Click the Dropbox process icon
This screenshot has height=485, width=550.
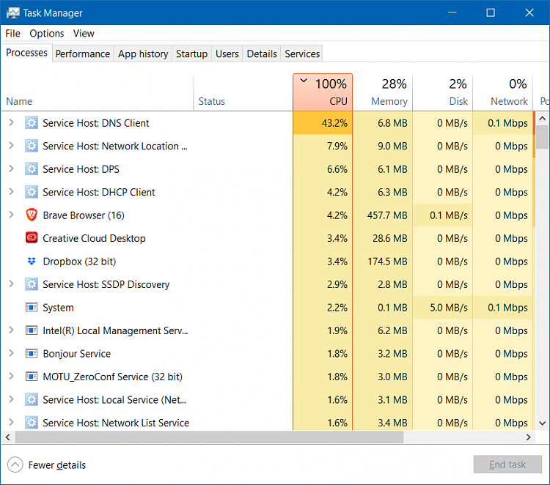pos(32,262)
